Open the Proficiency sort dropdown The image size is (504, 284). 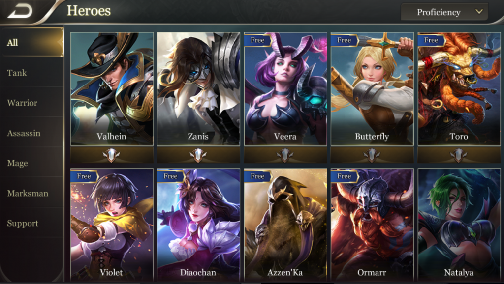tap(444, 12)
